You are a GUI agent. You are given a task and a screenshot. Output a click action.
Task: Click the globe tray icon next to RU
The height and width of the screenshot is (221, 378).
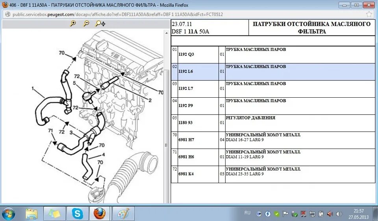(x=259, y=214)
